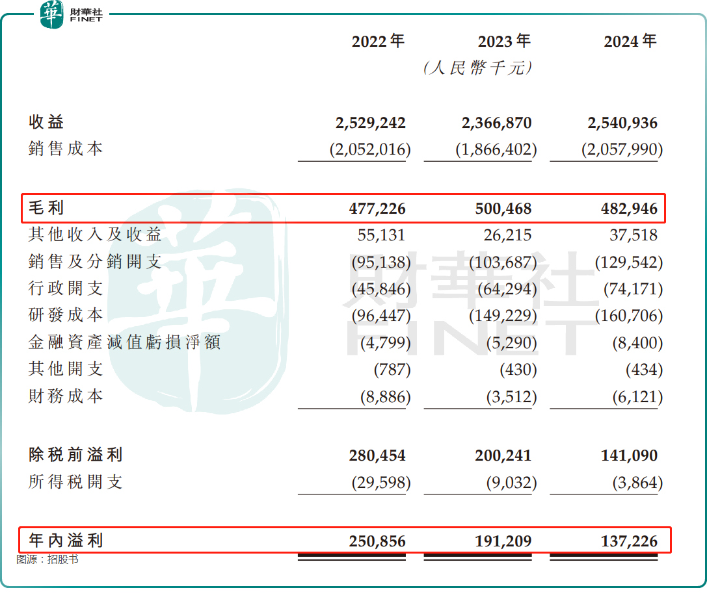The image size is (707, 601).
Task: Click the 財華社 FINET watermark text
Action: [471, 303]
